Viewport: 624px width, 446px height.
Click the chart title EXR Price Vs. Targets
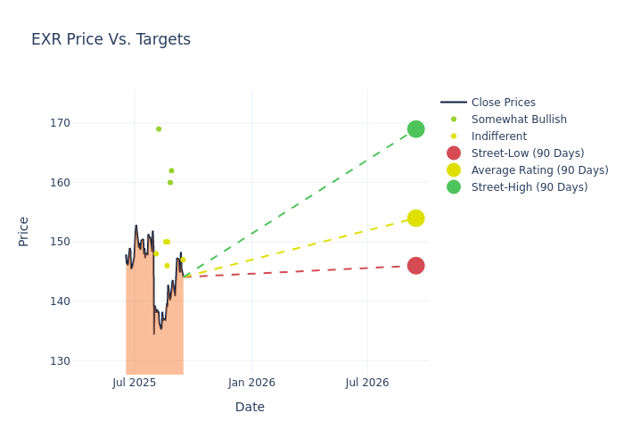(111, 39)
